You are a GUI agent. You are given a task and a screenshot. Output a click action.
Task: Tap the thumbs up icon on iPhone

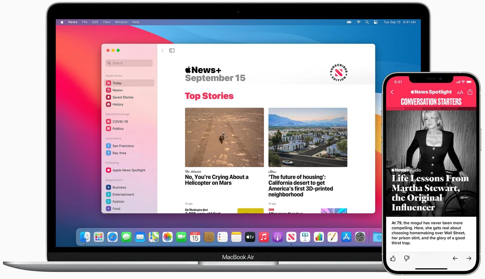coord(393,258)
